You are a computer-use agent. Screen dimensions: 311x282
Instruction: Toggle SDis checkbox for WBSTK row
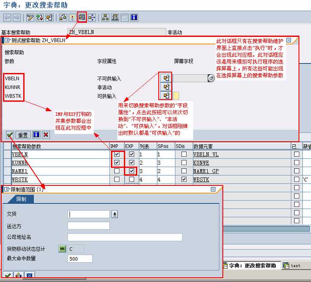coord(184,179)
